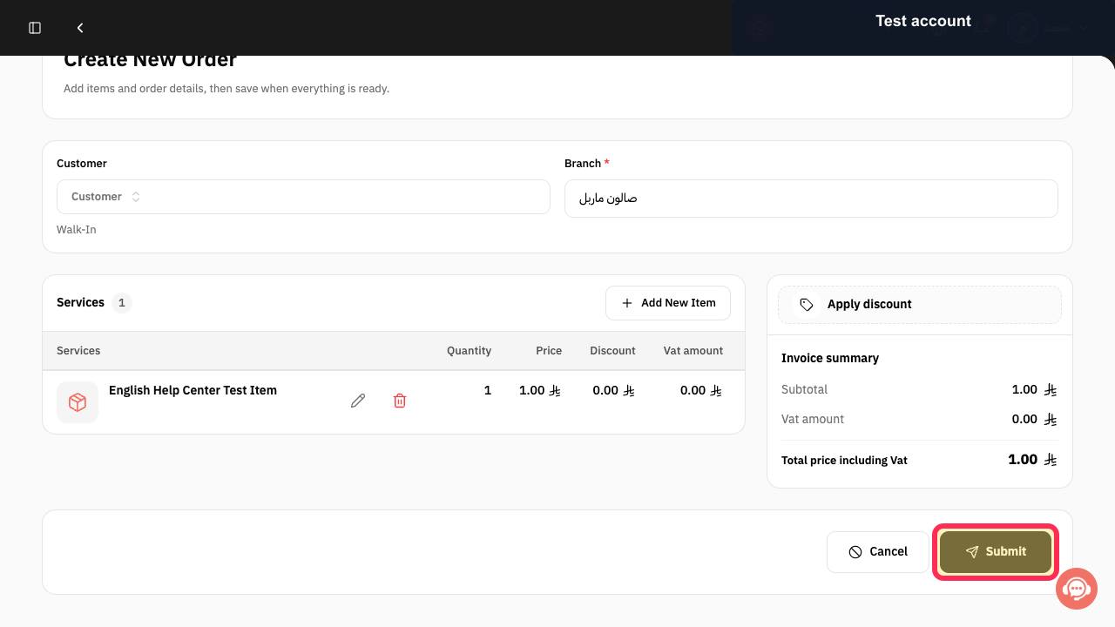Viewport: 1115px width, 627px height.
Task: Click the Walk-In label under Customer
Action: (77, 230)
